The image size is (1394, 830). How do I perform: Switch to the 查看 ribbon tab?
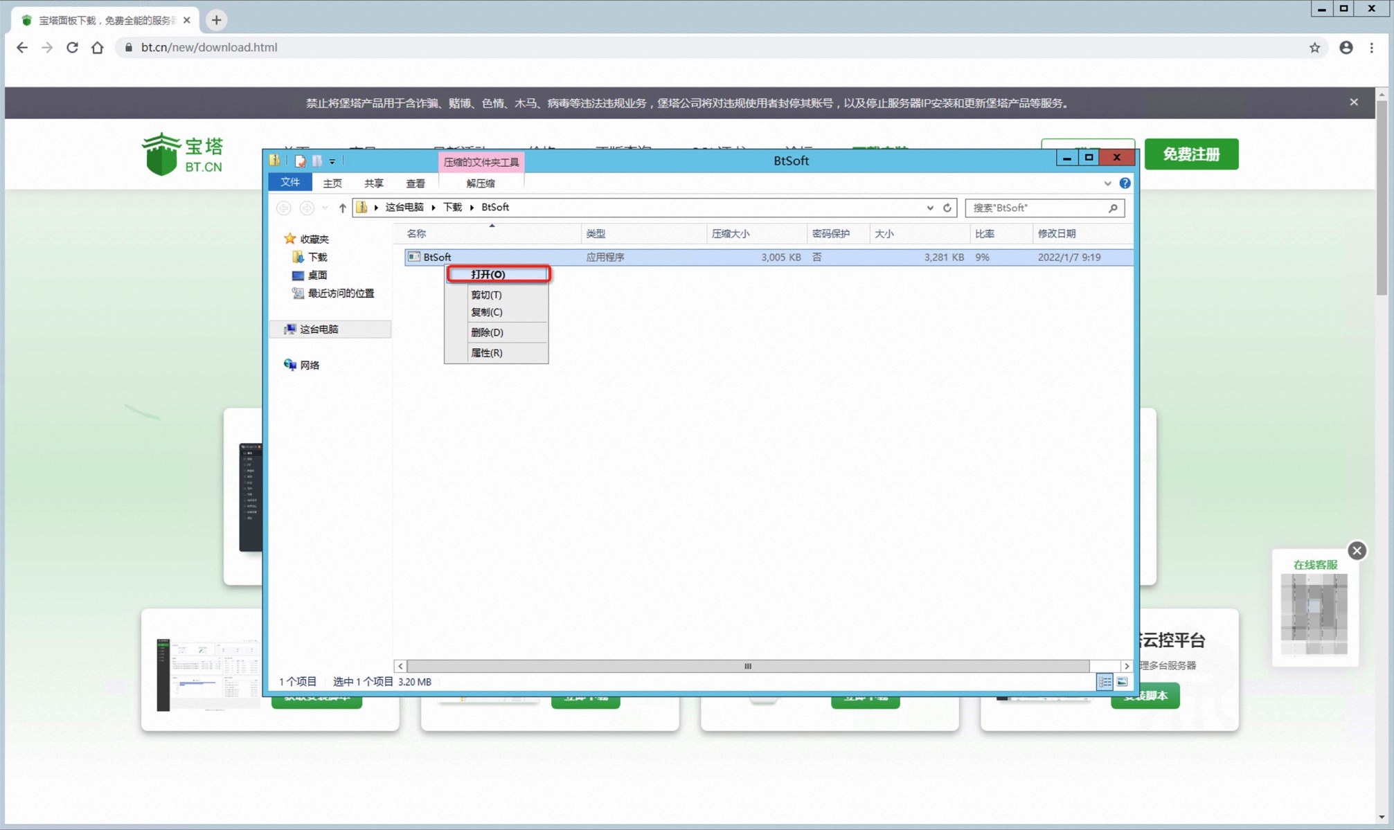415,183
